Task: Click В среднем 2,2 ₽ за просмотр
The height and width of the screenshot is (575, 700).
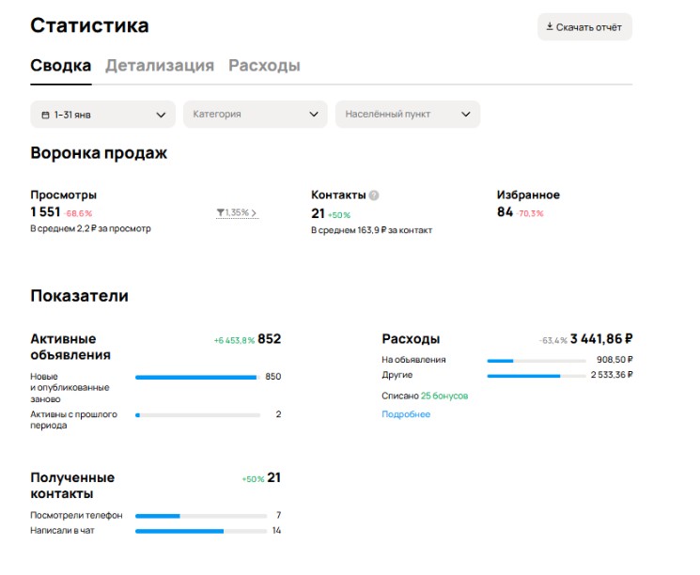Action: (x=90, y=228)
